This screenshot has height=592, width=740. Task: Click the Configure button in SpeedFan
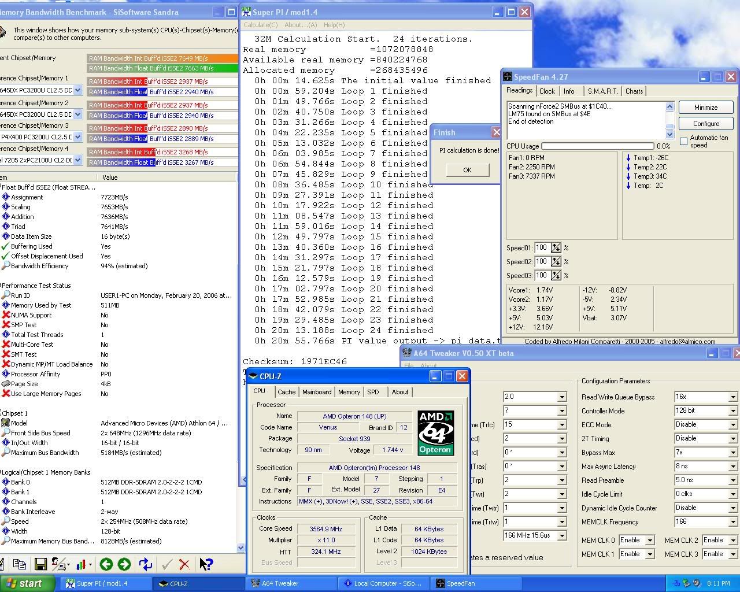(x=706, y=124)
